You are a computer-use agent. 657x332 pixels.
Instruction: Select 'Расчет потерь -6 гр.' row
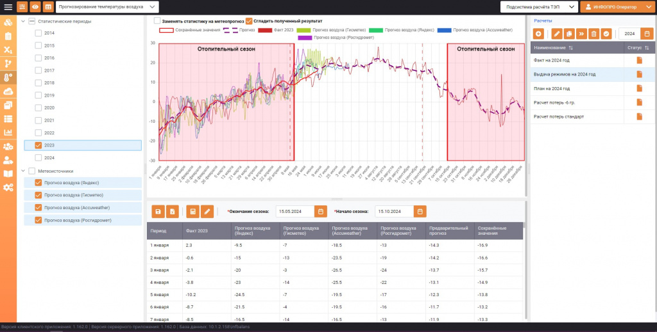point(592,103)
